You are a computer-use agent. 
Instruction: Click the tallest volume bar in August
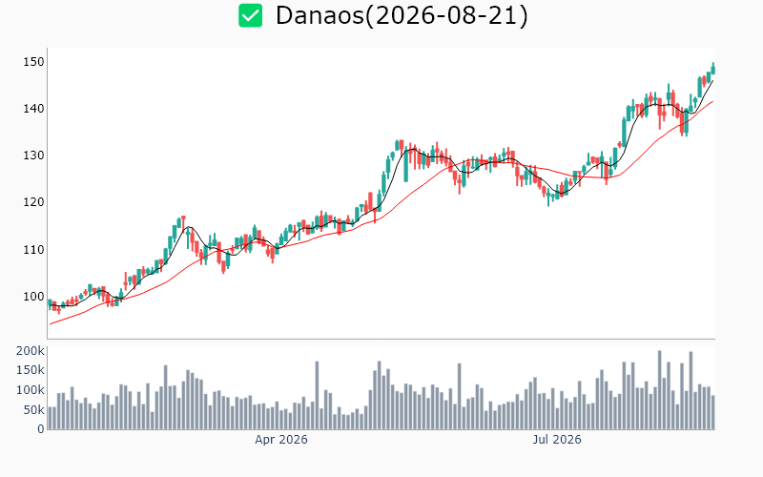(660, 390)
